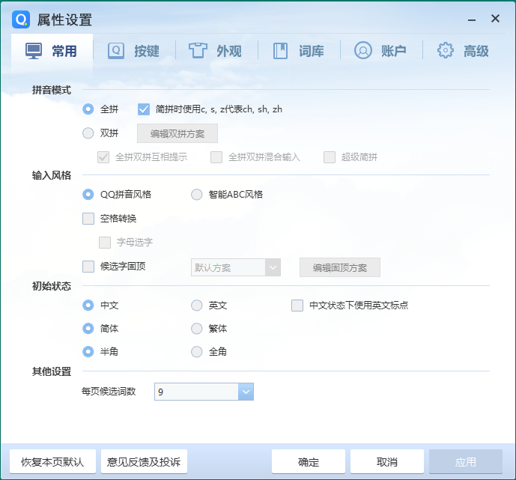Click the 恢复本页默认 button
This screenshot has height=480, width=516.
coord(52,462)
